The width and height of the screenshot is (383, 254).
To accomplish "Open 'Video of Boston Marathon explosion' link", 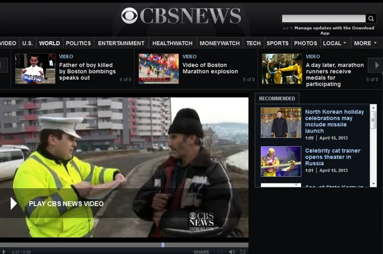I will (210, 68).
